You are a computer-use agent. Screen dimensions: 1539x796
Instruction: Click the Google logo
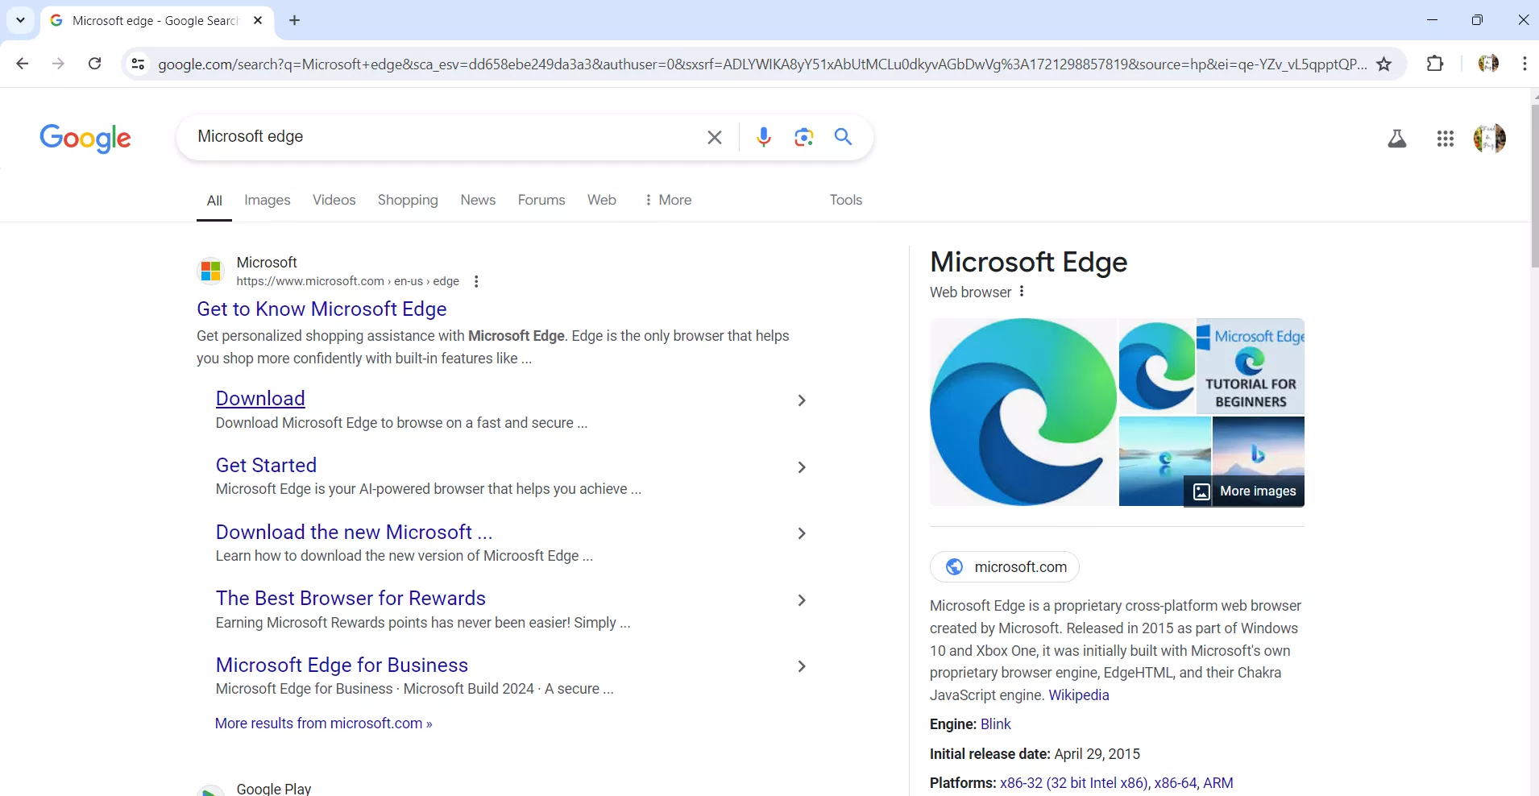(x=86, y=138)
